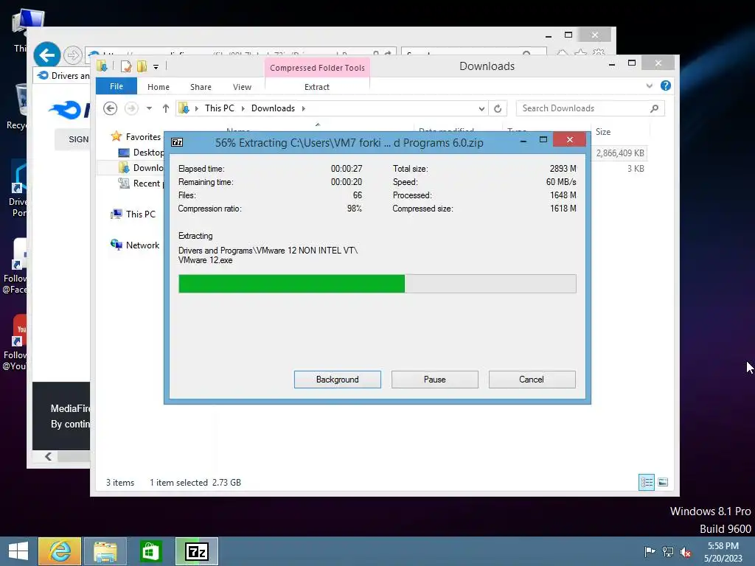
Task: Open the View ribbon tab
Action: (242, 87)
